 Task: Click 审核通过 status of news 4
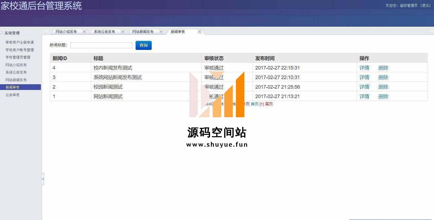point(214,68)
